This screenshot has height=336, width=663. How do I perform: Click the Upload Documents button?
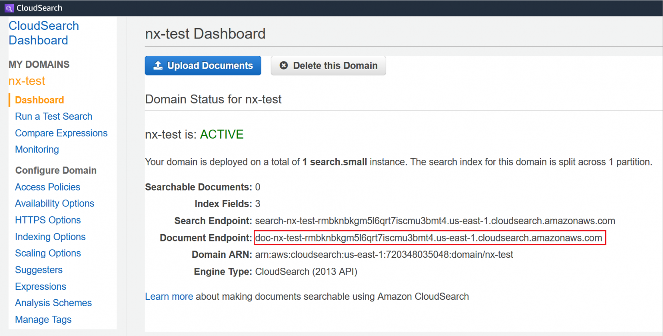point(203,65)
